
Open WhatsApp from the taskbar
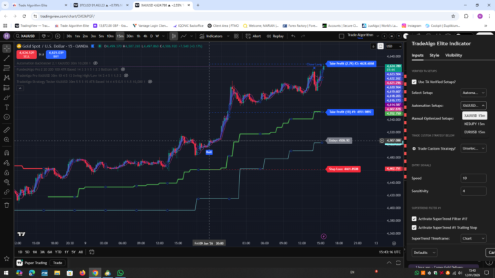pyautogui.click(x=120, y=273)
